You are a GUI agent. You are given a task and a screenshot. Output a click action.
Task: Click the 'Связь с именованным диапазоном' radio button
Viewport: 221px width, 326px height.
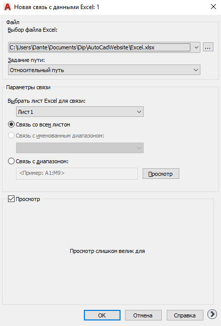pos(11,136)
